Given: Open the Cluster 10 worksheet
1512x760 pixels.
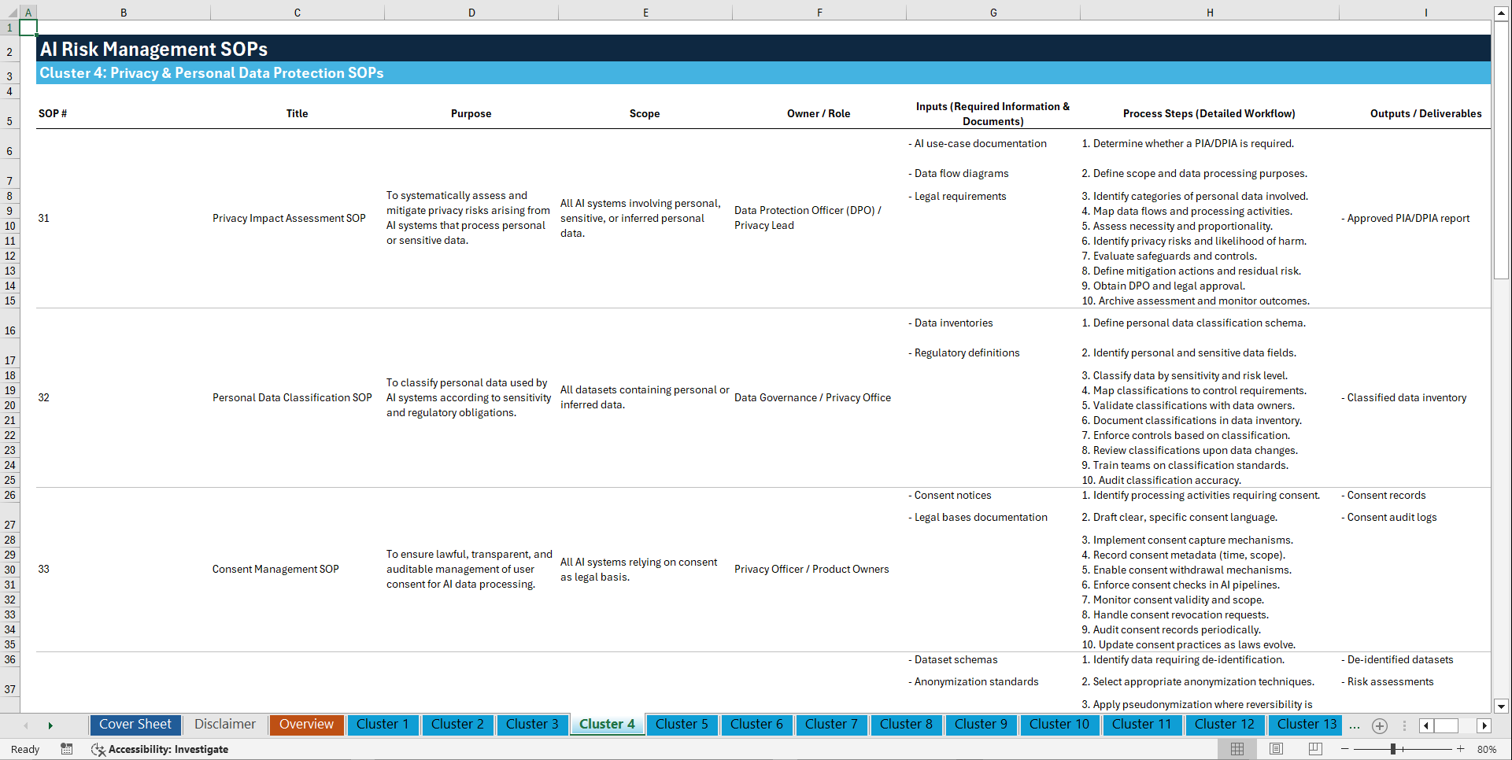Looking at the screenshot, I should click(1059, 725).
